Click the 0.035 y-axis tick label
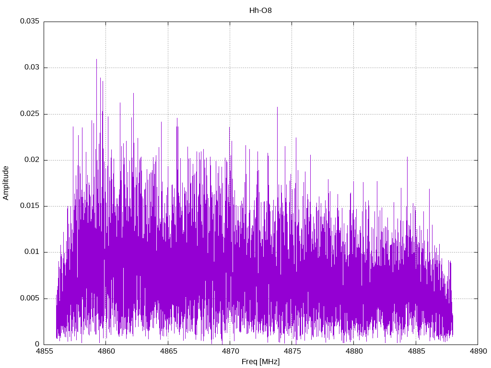 29,22
